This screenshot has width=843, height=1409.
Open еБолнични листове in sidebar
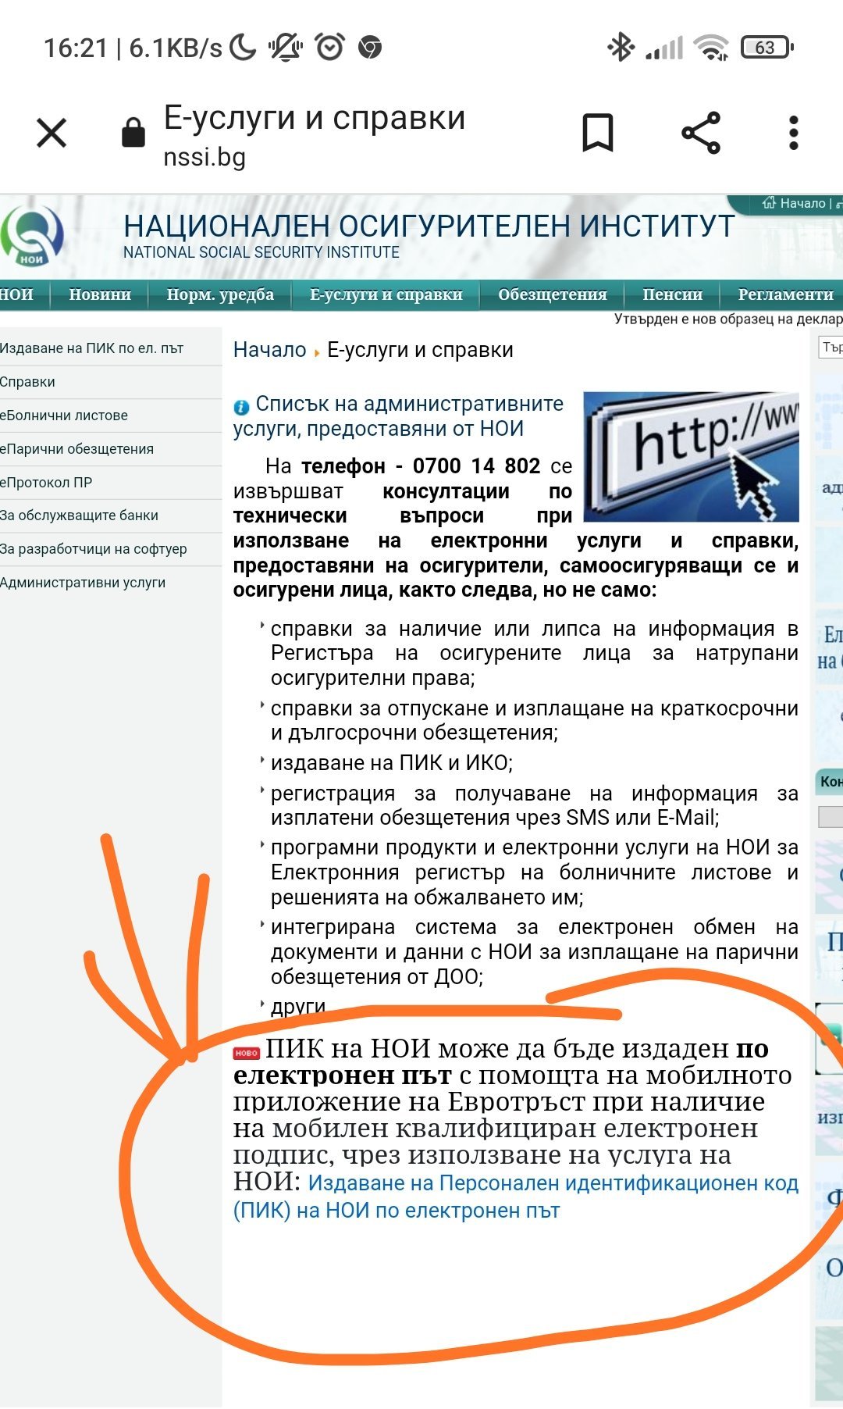tap(64, 416)
